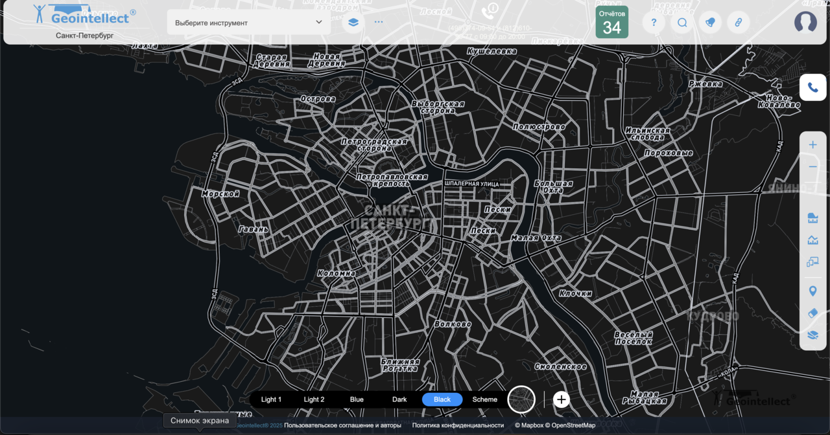Click the link chain icon

point(738,23)
